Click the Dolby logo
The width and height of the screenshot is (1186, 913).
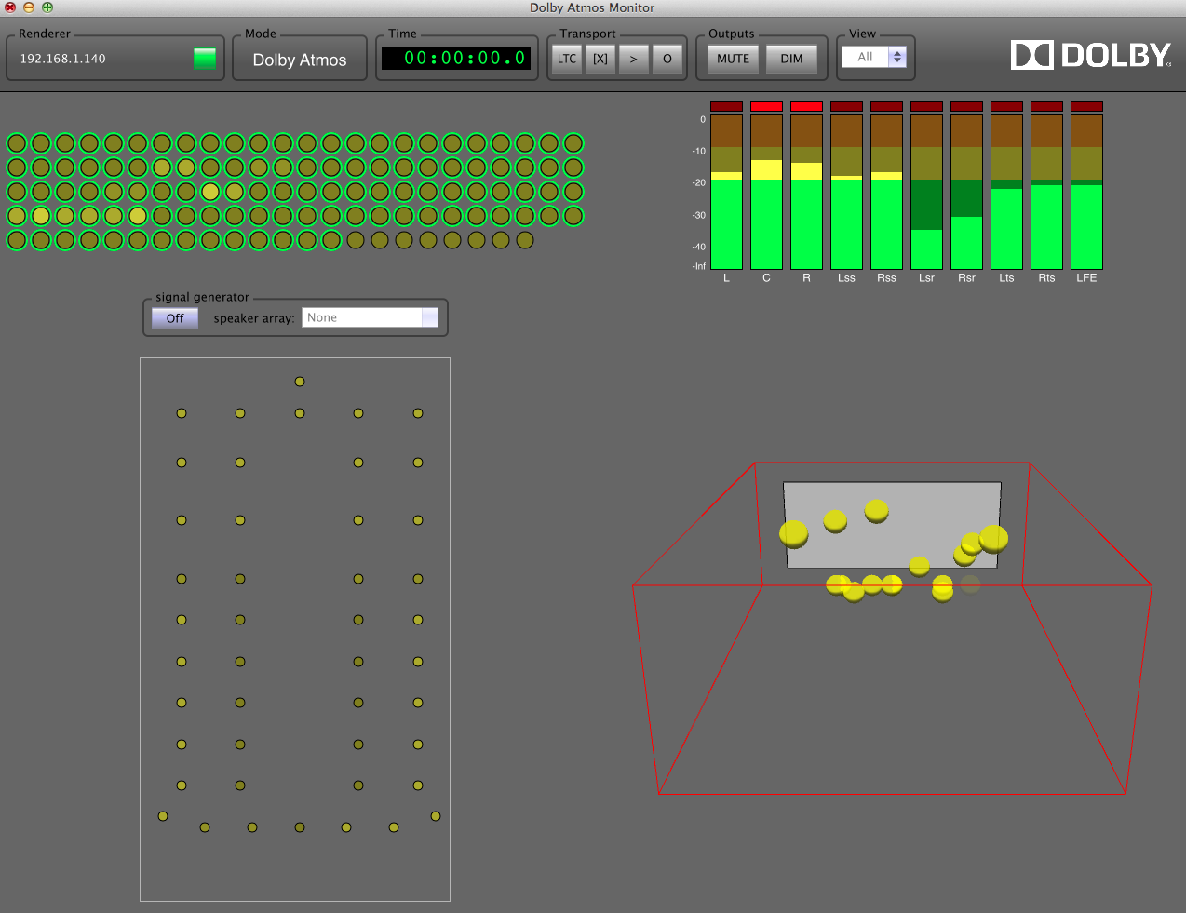pyautogui.click(x=1090, y=55)
